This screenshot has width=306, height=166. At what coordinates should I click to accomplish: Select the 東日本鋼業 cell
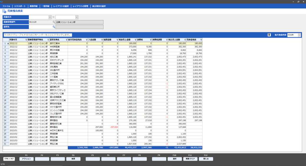coord(59,50)
